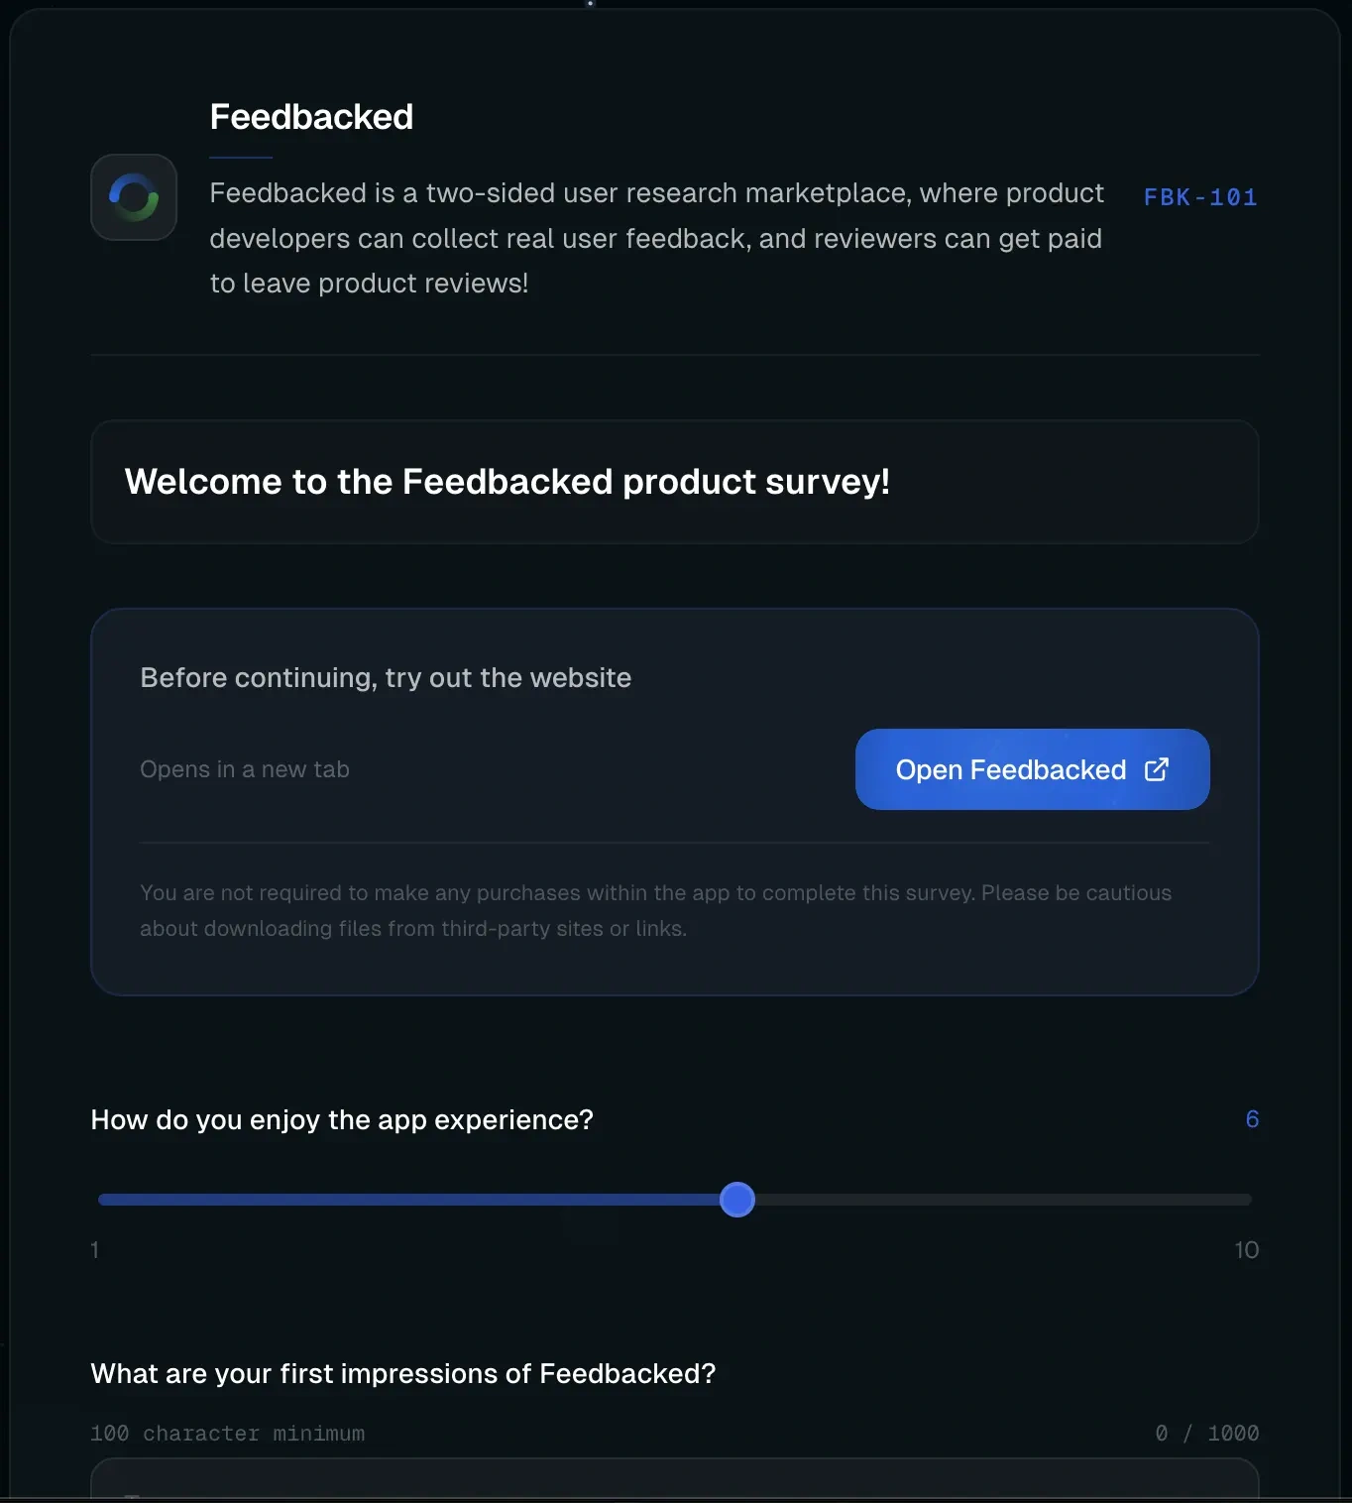Click the welcome product survey banner

point(675,482)
